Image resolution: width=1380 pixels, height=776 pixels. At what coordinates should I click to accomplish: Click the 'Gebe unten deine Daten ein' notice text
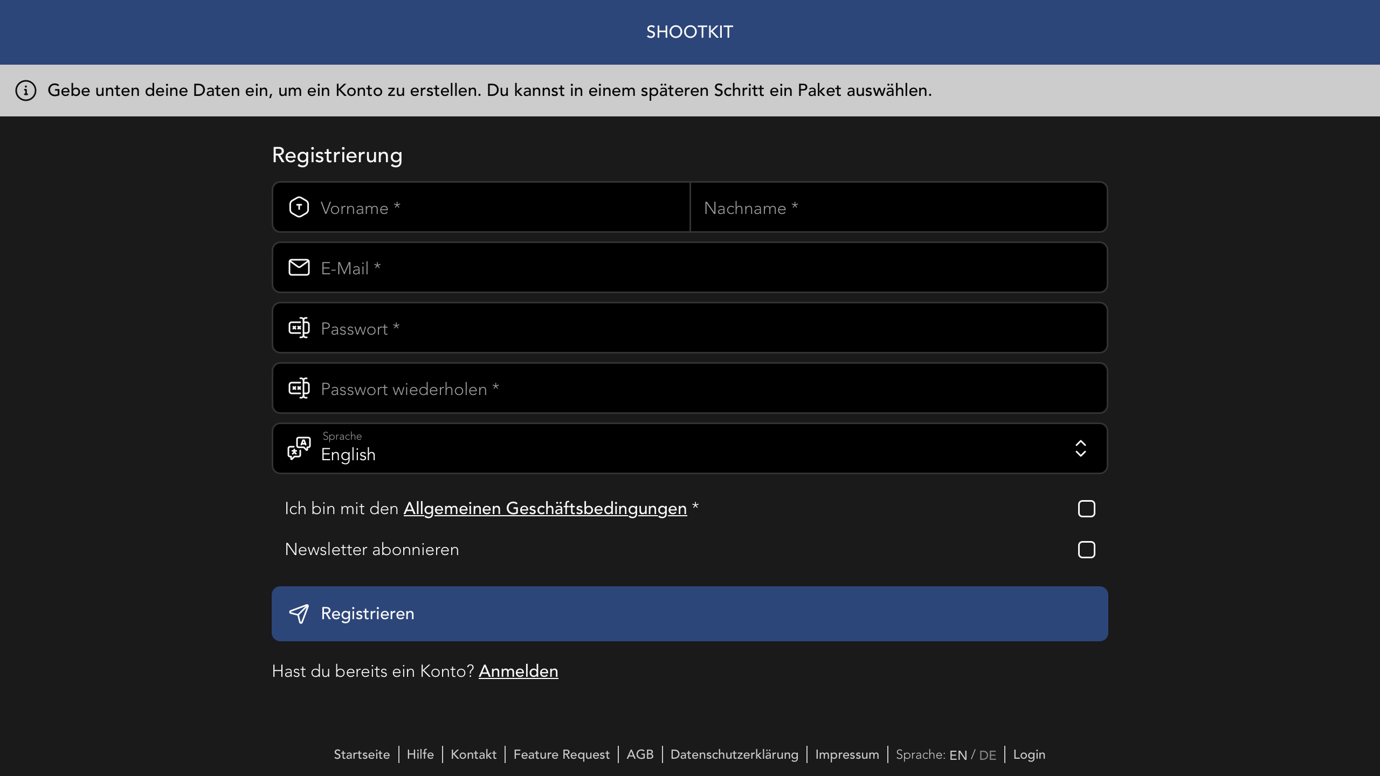[x=490, y=90]
